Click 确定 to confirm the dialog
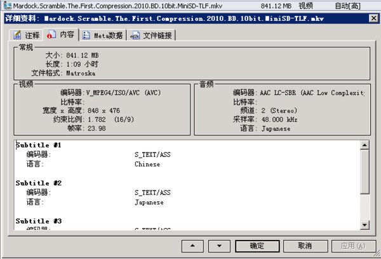381x259 pixels. tap(257, 246)
